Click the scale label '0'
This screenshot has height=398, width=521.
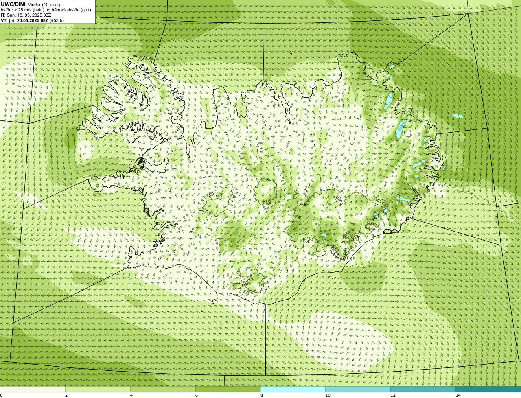(2, 395)
